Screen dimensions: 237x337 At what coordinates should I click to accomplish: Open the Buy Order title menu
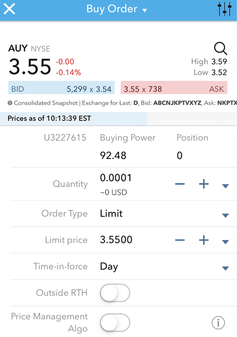[x=117, y=9]
